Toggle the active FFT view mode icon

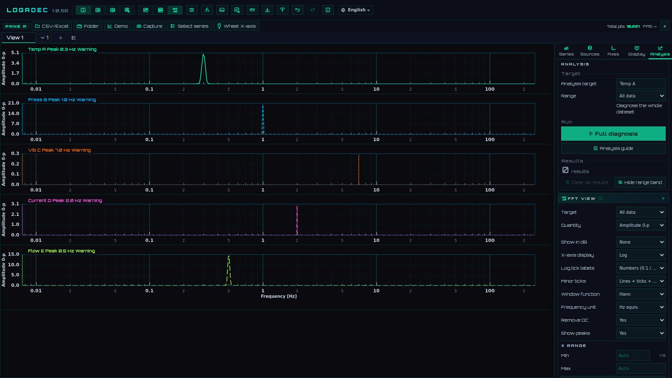point(175,10)
